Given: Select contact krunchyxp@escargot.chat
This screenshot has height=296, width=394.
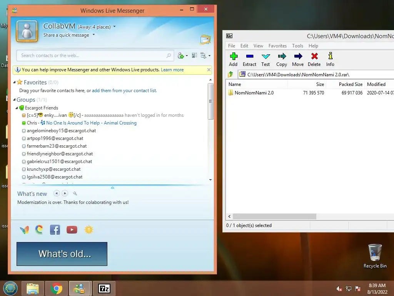Looking at the screenshot, I should point(54,169).
